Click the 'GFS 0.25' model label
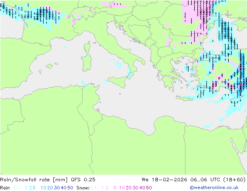247x191 pixels. [83, 179]
